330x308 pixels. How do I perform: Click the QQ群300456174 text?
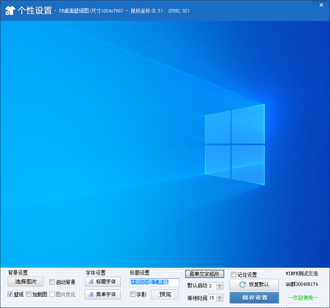coord(302,284)
